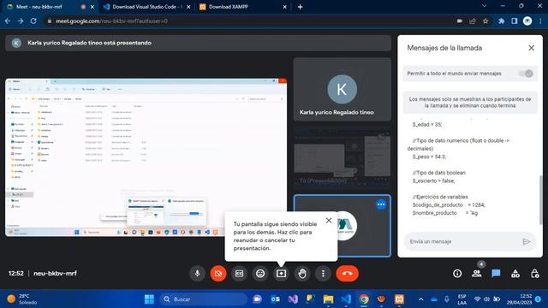
Task: Click the presenter avatar K in banner
Action: (x=16, y=43)
